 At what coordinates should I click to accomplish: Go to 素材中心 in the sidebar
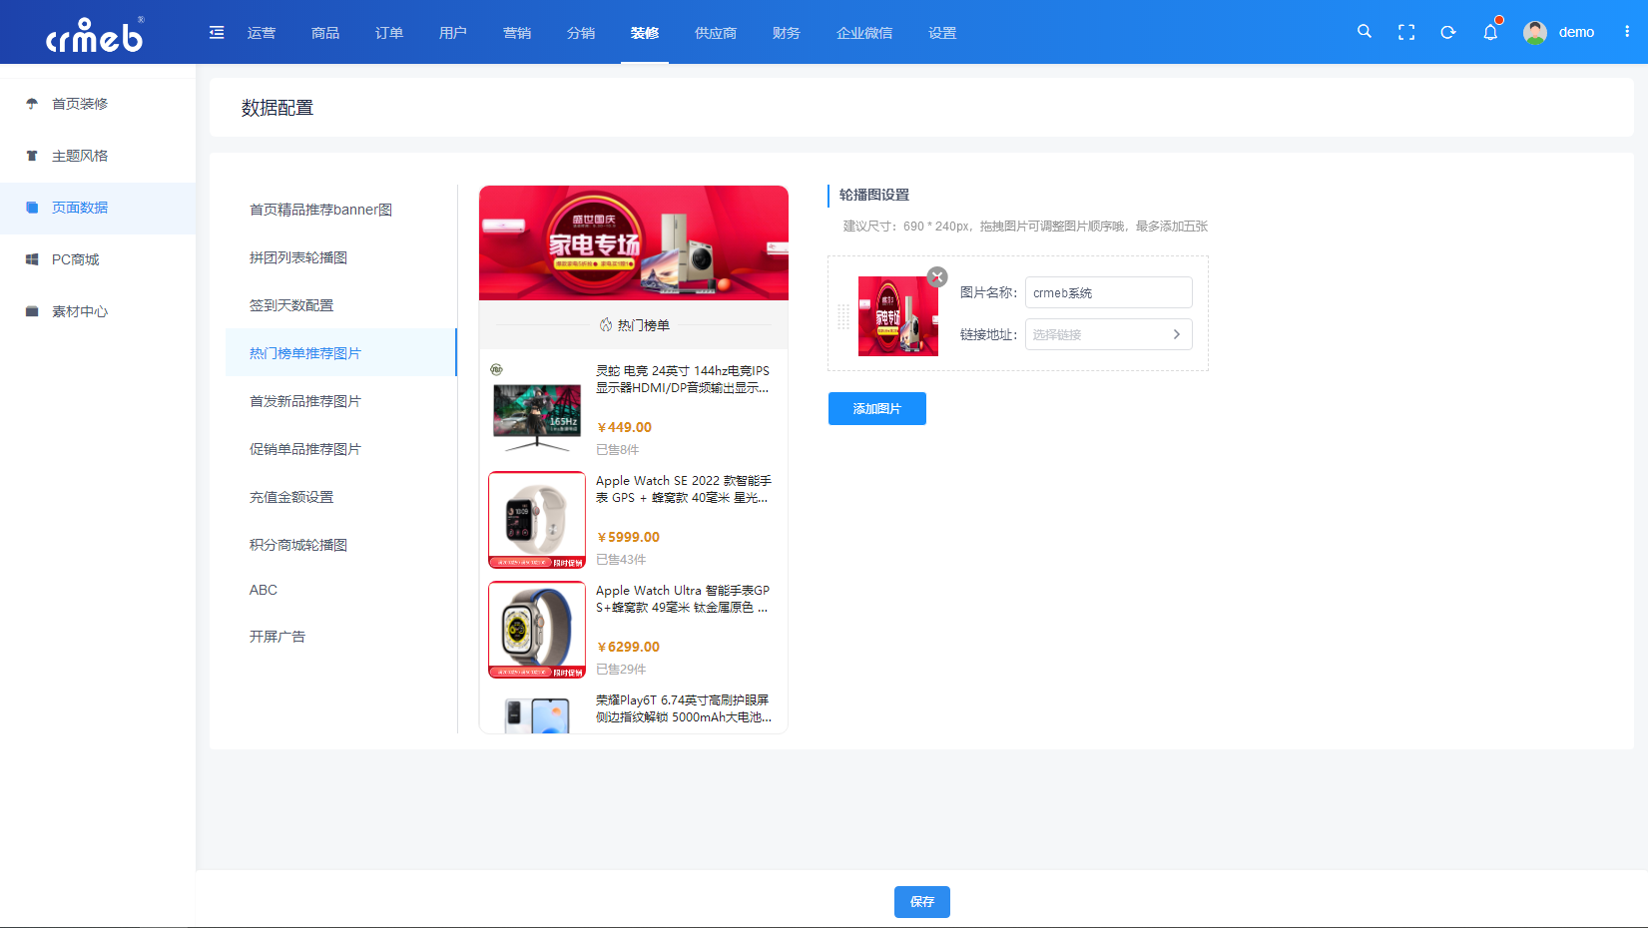tap(98, 311)
